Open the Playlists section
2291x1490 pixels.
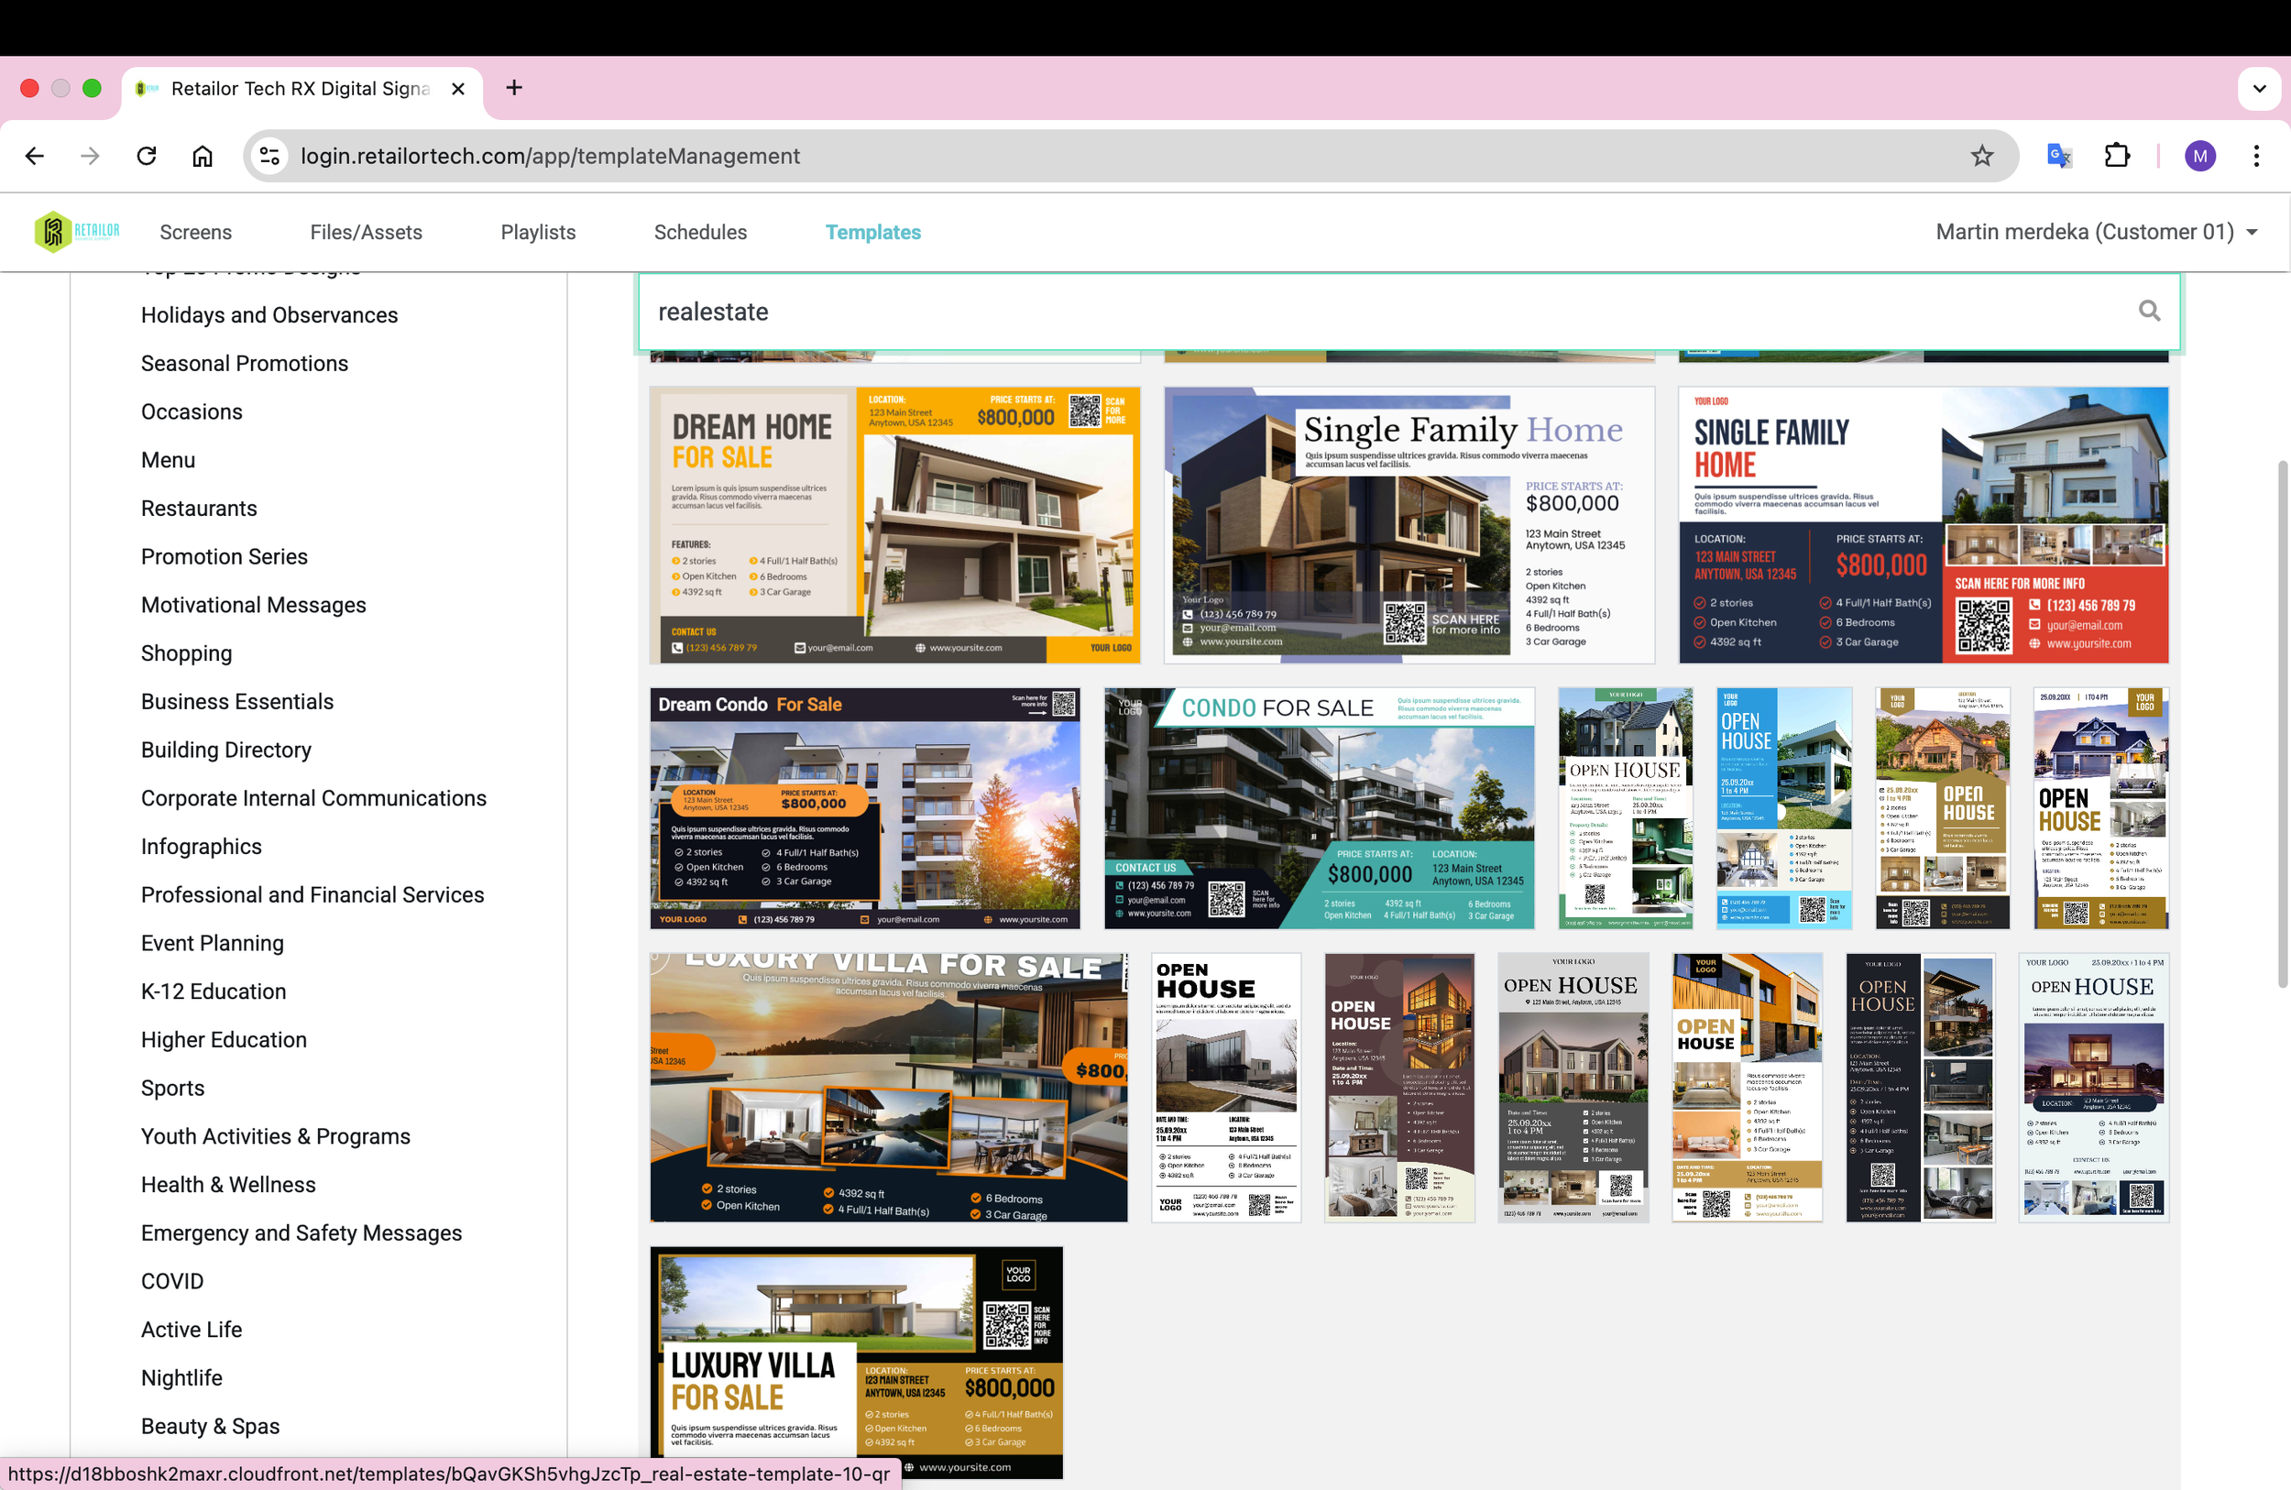(x=537, y=231)
